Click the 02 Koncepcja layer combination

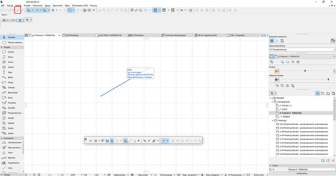(166, 175)
